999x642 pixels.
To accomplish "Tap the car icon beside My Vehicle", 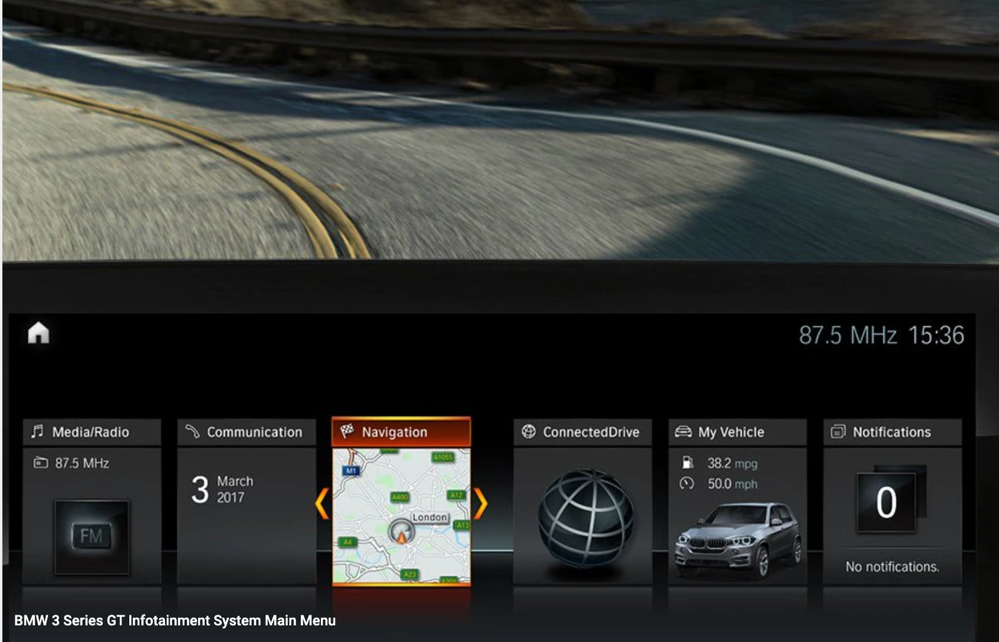I will 683,432.
